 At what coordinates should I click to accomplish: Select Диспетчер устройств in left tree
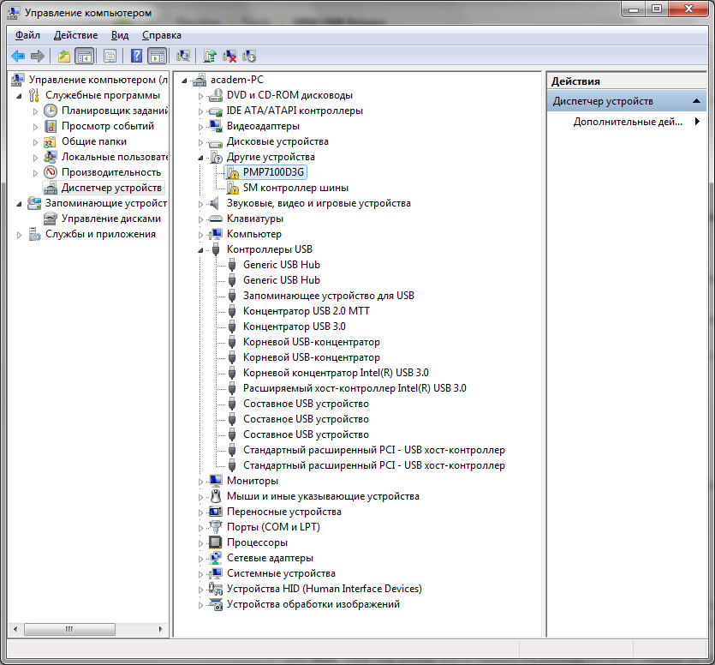tap(111, 188)
